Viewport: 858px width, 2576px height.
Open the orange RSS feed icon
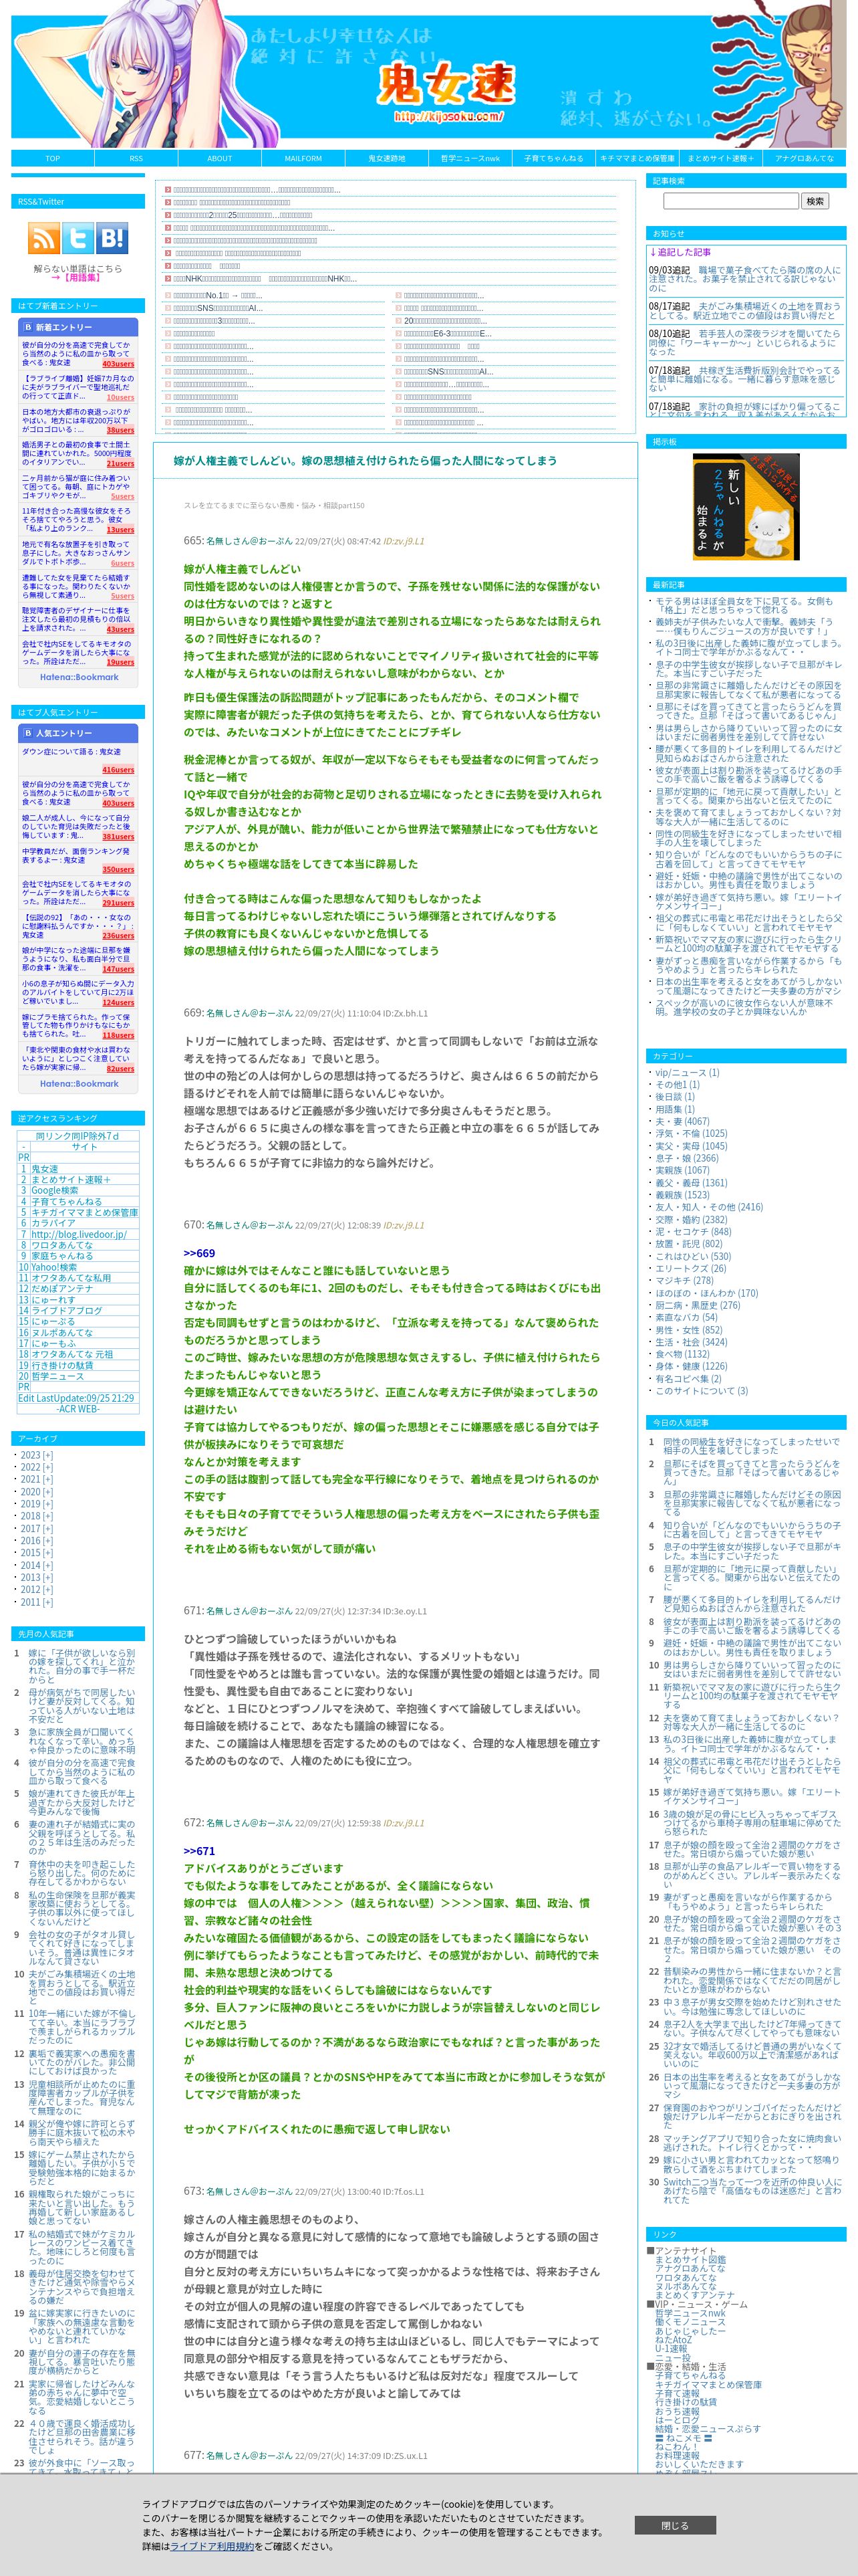[43, 238]
